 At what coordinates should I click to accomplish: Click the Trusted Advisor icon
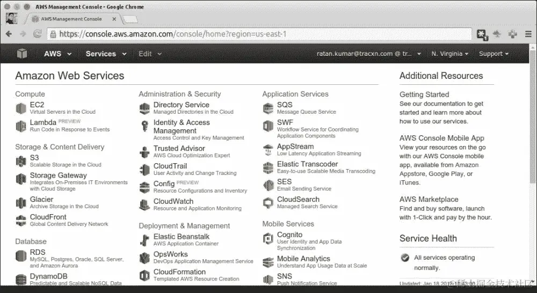(144, 152)
